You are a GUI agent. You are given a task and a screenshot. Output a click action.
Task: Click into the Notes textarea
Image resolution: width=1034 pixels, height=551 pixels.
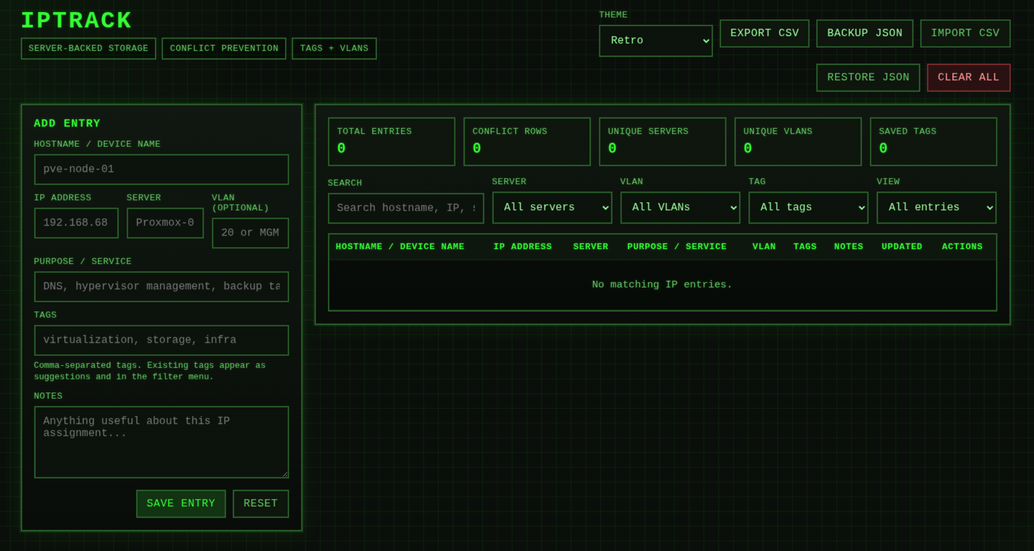click(162, 442)
